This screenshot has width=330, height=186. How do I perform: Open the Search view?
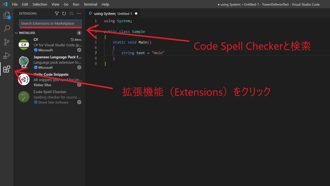[7, 28]
